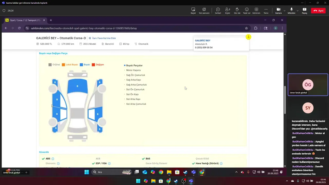Click the yellow seller badge icon

[x=248, y=37]
